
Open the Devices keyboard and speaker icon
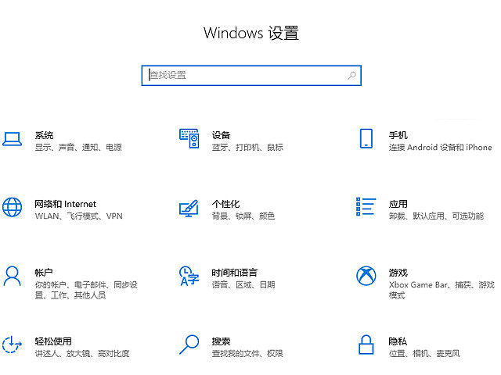[x=189, y=138]
